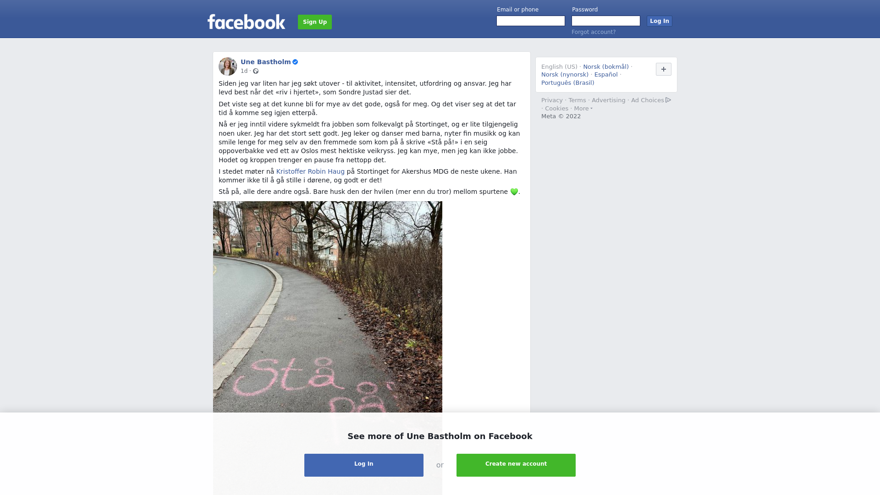This screenshot has width=880, height=495.
Task: Open Une Bastholm's profile picture
Action: click(228, 66)
